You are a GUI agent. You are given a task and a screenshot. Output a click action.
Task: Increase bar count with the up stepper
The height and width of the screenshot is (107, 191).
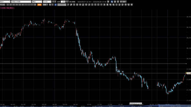pos(68,2)
